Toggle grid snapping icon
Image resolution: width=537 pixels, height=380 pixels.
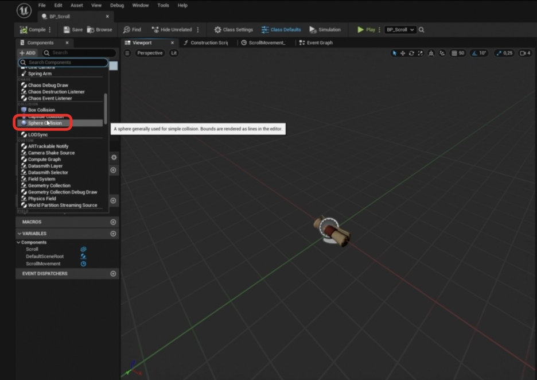coord(454,53)
